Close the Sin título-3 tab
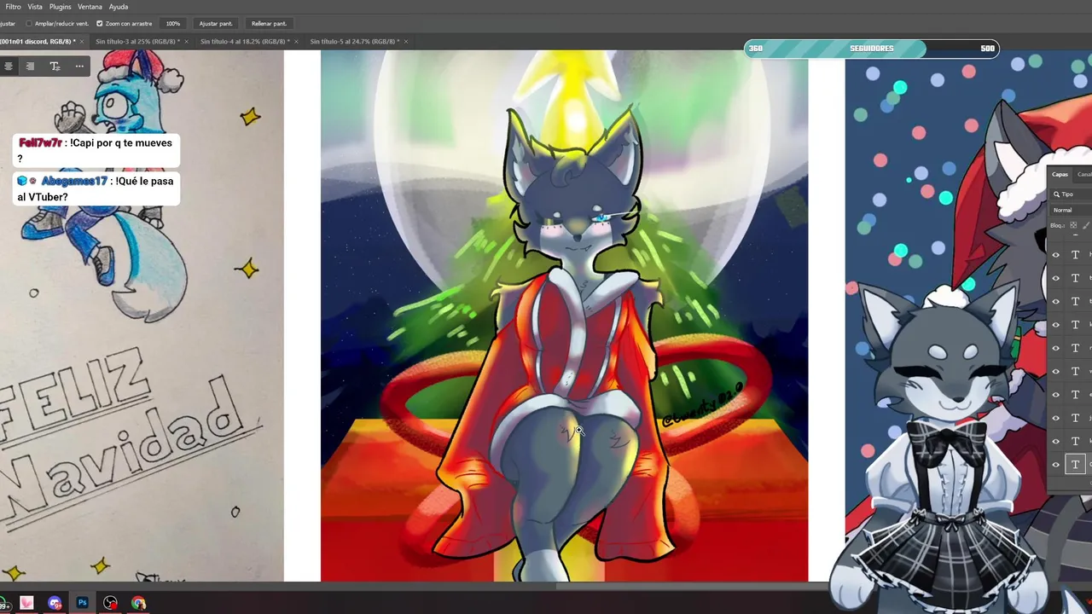The width and height of the screenshot is (1092, 614). coord(186,41)
